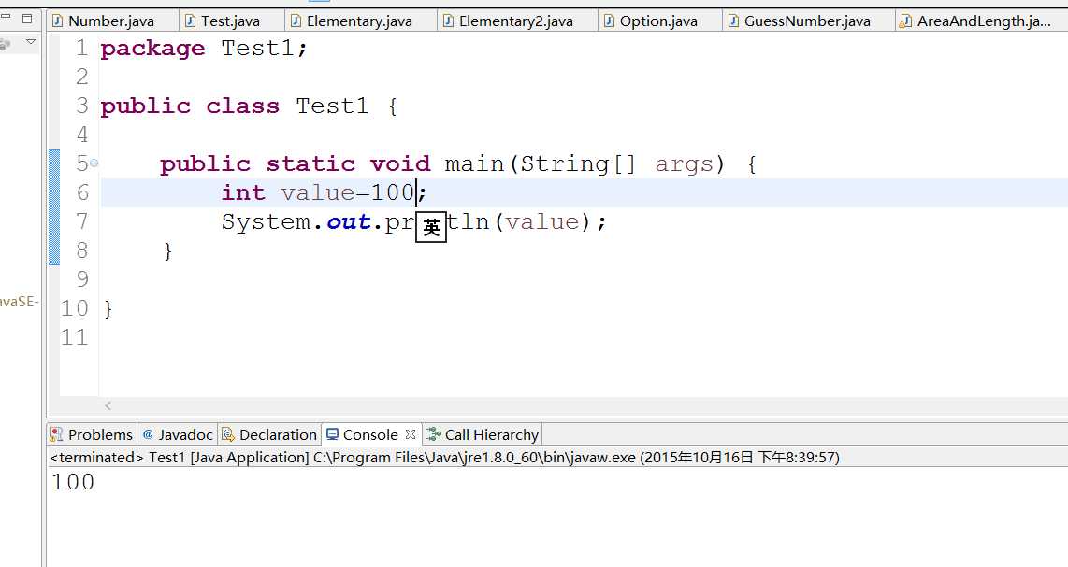This screenshot has width=1068, height=567.
Task: Click the 'class' keyword on line 3
Action: [x=242, y=106]
